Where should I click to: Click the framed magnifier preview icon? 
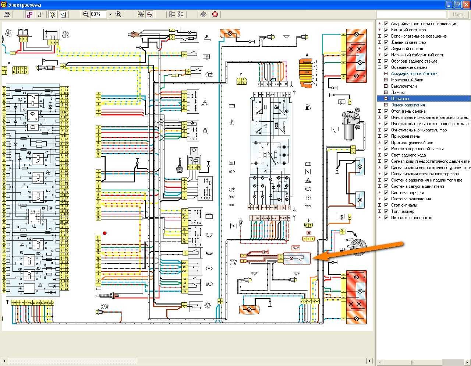(63, 14)
